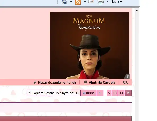Click the multi-quote plus icon
This screenshot has width=157, height=121.
pyautogui.click(x=126, y=83)
